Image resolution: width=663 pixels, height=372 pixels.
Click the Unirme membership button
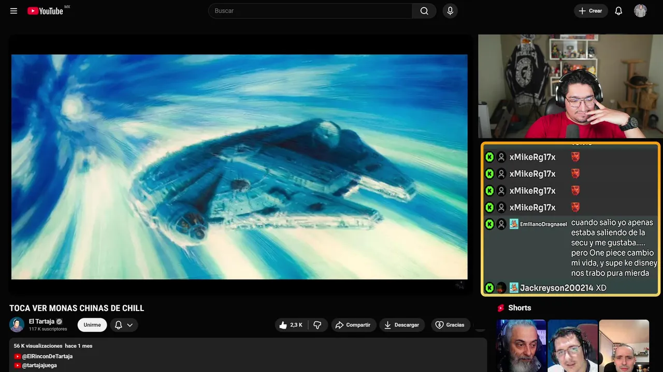point(92,325)
